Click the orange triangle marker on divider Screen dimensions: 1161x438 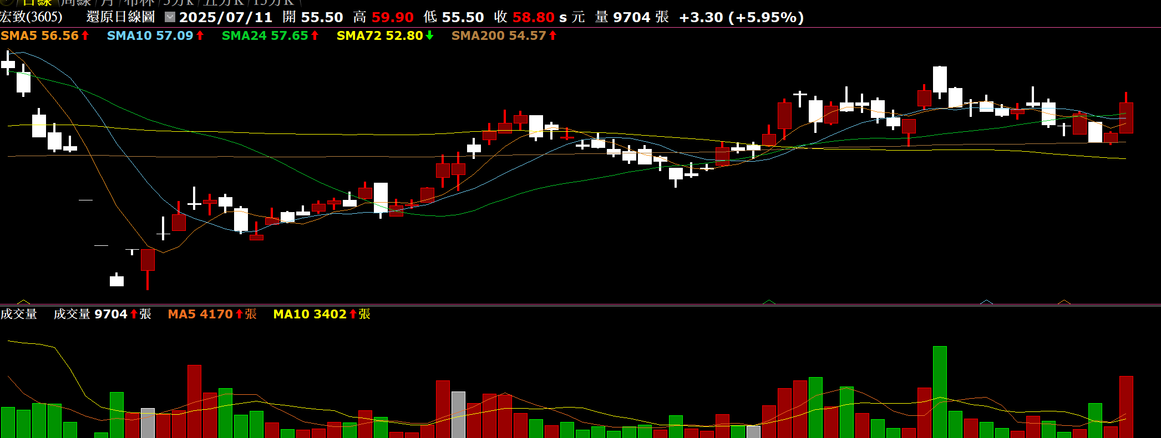1064,302
